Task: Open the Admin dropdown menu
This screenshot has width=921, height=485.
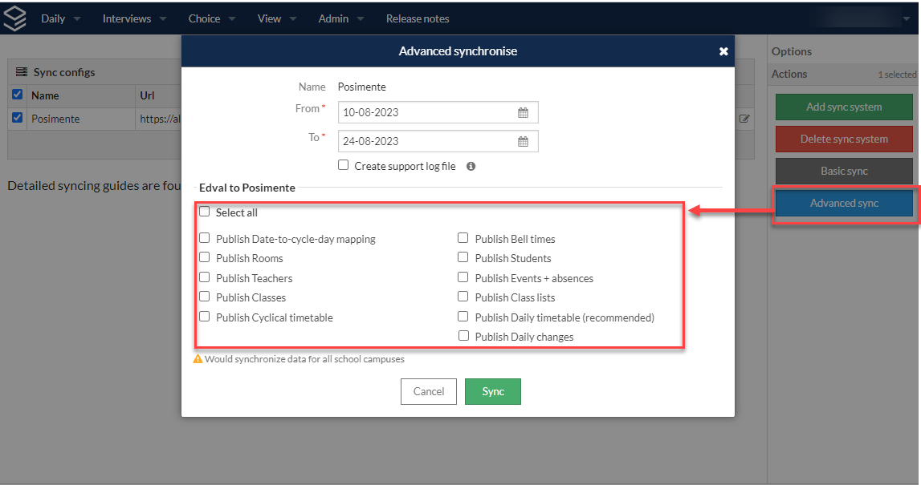Action: 341,18
